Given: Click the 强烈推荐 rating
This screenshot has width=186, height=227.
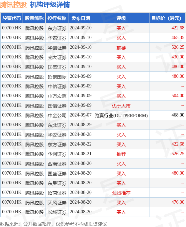Looking at the screenshot, I should [121, 193].
